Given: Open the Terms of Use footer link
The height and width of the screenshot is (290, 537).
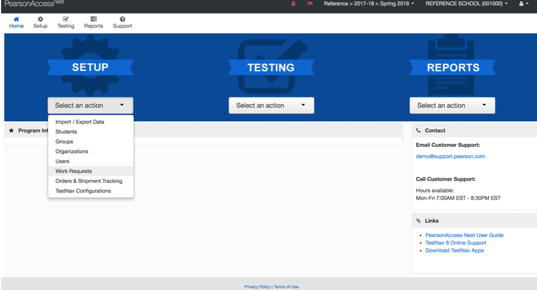Looking at the screenshot, I should coord(286,287).
